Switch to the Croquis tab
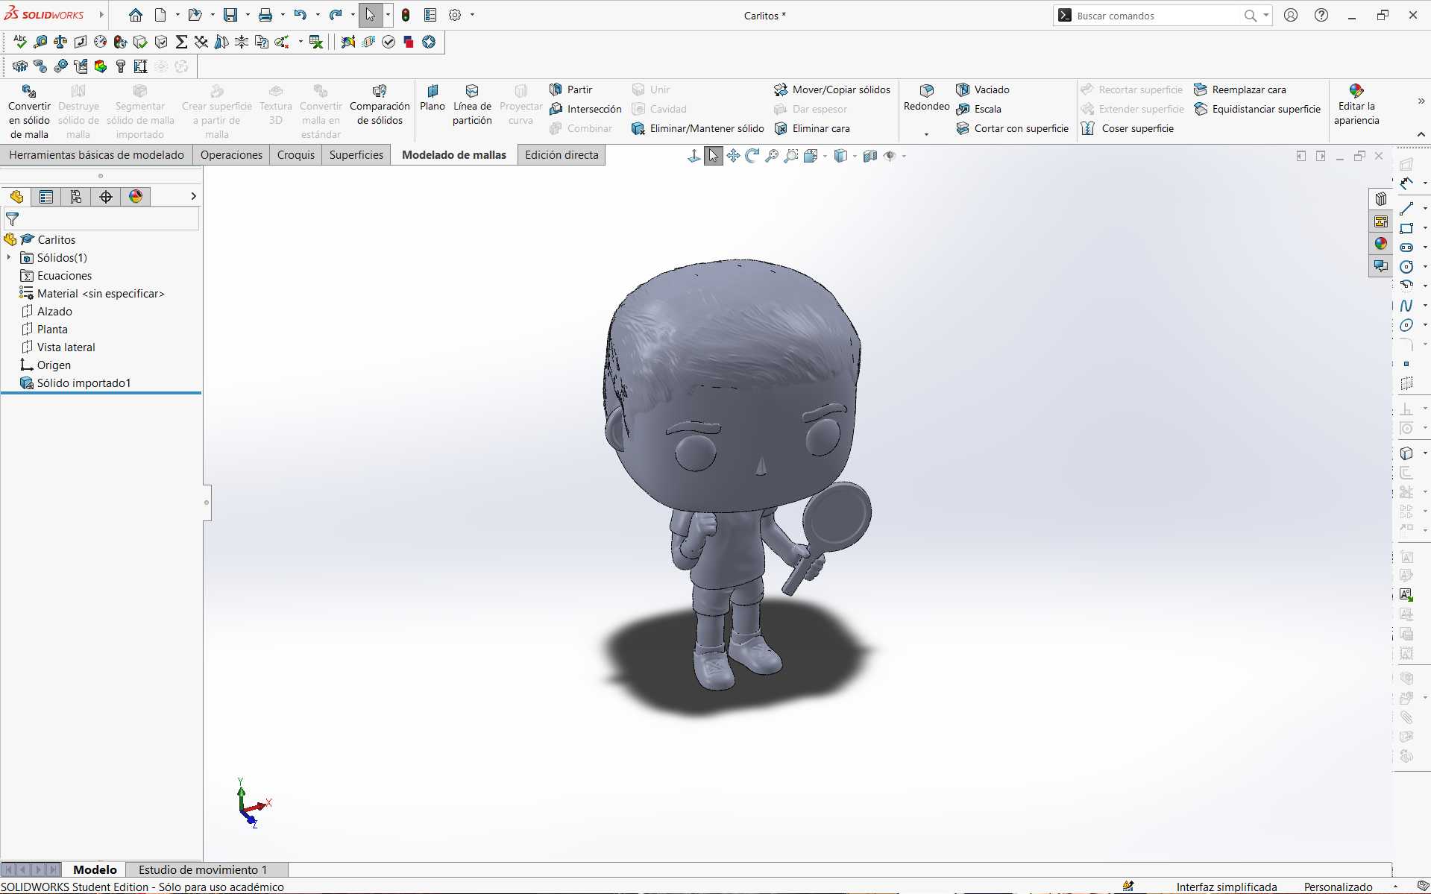1431x894 pixels. click(x=296, y=155)
